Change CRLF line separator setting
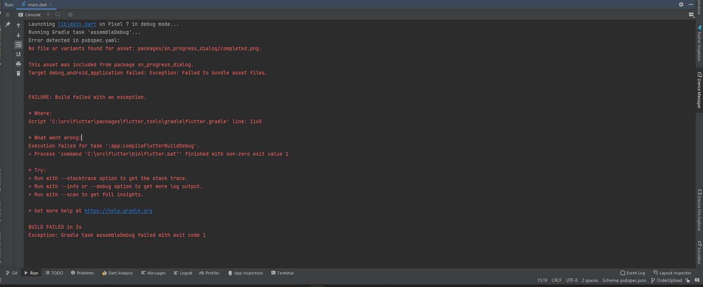 [556, 280]
